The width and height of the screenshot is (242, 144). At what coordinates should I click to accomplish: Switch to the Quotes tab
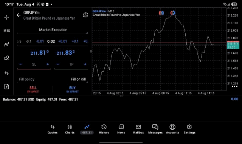pos(53,129)
